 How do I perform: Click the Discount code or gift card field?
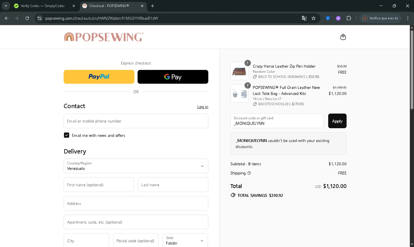[x=277, y=121]
